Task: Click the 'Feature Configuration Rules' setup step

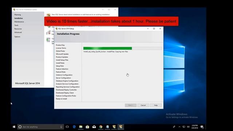Action: point(66,96)
